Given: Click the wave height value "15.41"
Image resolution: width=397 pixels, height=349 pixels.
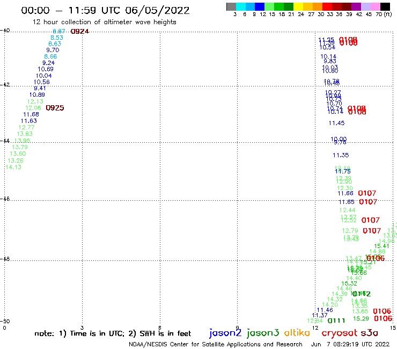Looking at the screenshot, I should point(381,246).
